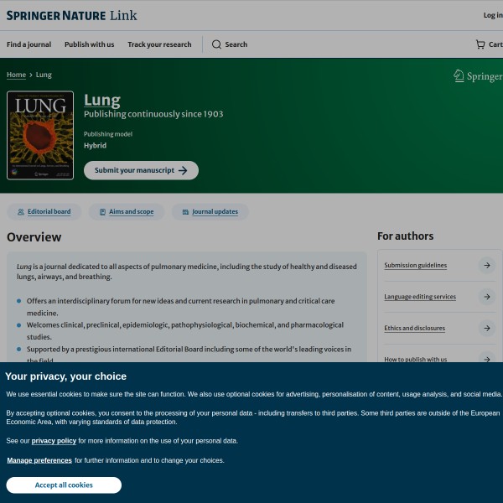Click the Home breadcrumb link
The height and width of the screenshot is (503, 503).
pyautogui.click(x=16, y=75)
